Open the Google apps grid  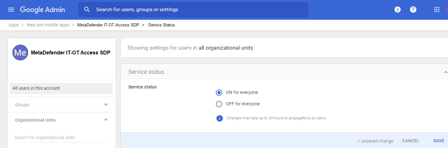pos(437,10)
